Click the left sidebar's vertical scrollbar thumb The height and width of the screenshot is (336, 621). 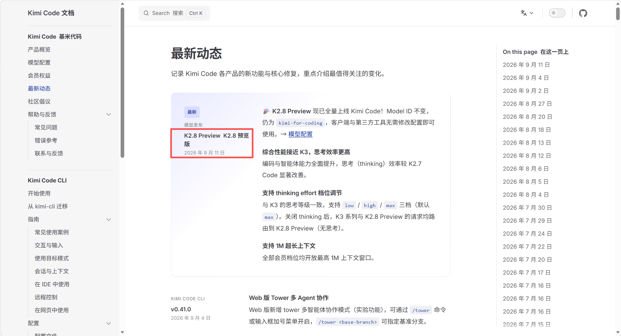(x=122, y=82)
